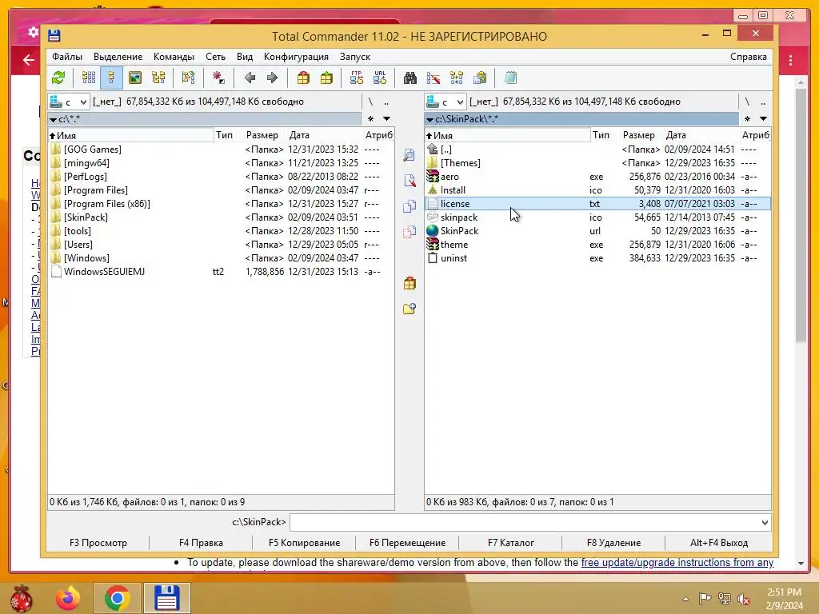Click the Unpack files toolbar icon
This screenshot has width=819, height=614.
click(x=326, y=78)
